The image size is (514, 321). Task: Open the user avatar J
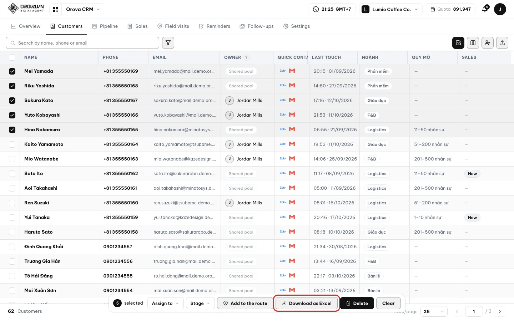[x=500, y=9]
